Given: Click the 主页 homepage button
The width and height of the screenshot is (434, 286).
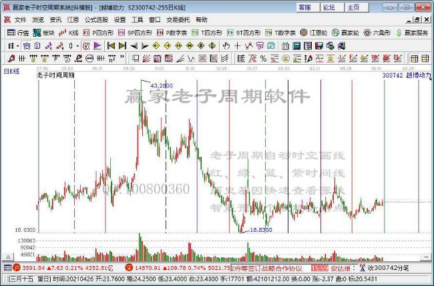Looking at the screenshot, I should [x=357, y=7].
